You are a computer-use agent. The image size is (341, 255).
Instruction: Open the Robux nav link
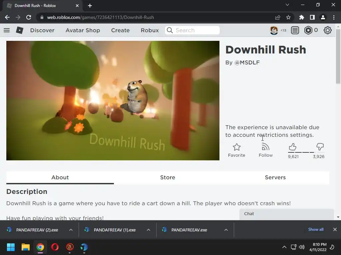150,30
